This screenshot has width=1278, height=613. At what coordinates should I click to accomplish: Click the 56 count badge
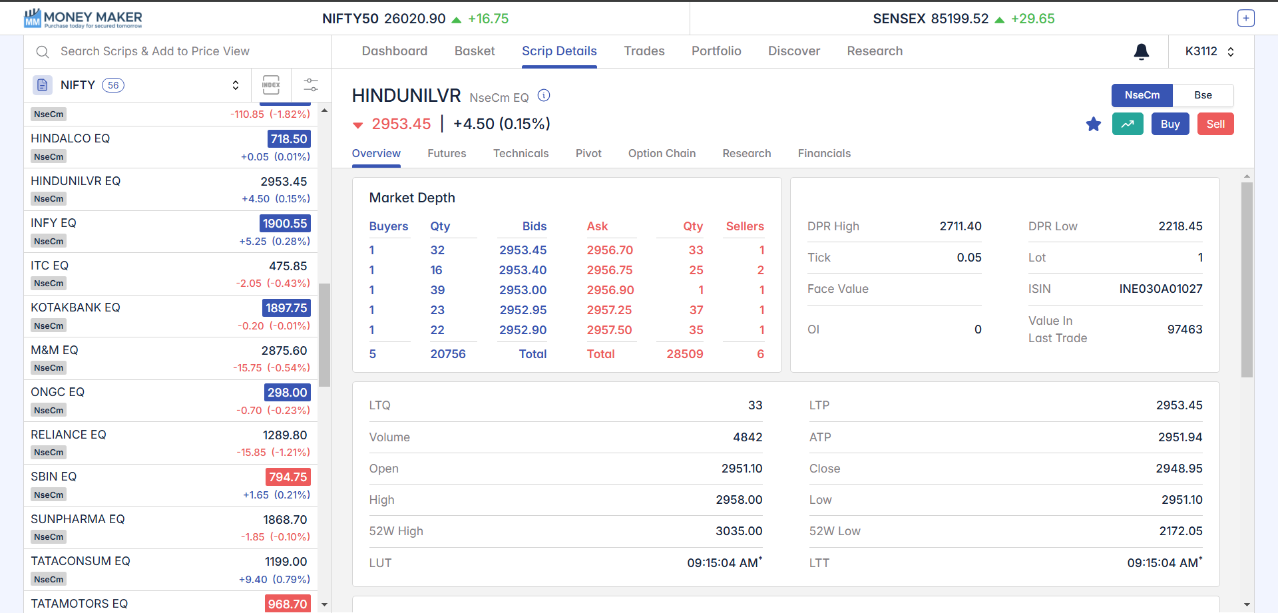(113, 85)
